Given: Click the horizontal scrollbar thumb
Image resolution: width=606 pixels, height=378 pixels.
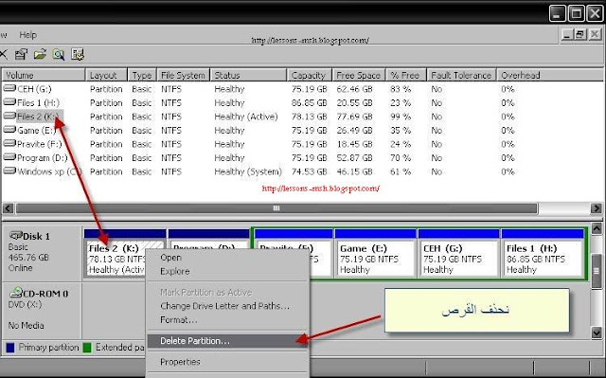Looking at the screenshot, I should [x=276, y=208].
